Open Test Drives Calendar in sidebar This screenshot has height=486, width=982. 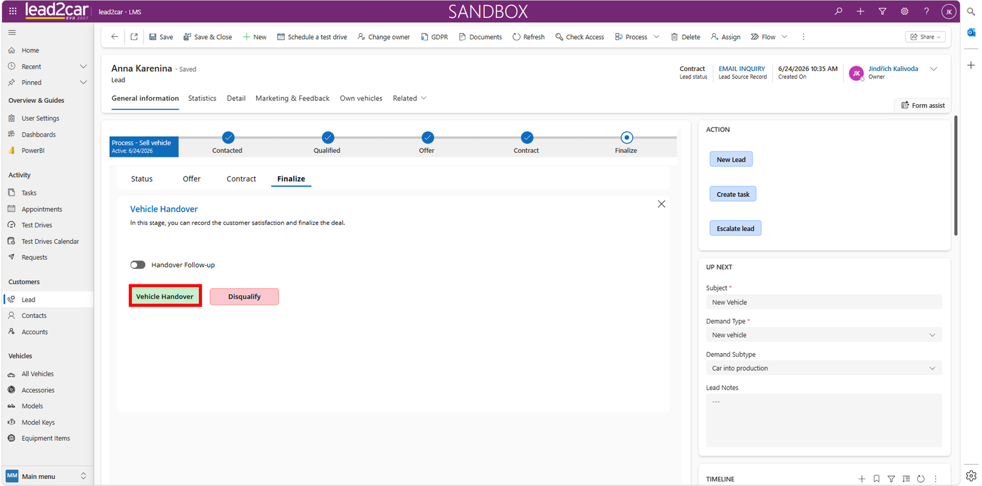coord(49,241)
